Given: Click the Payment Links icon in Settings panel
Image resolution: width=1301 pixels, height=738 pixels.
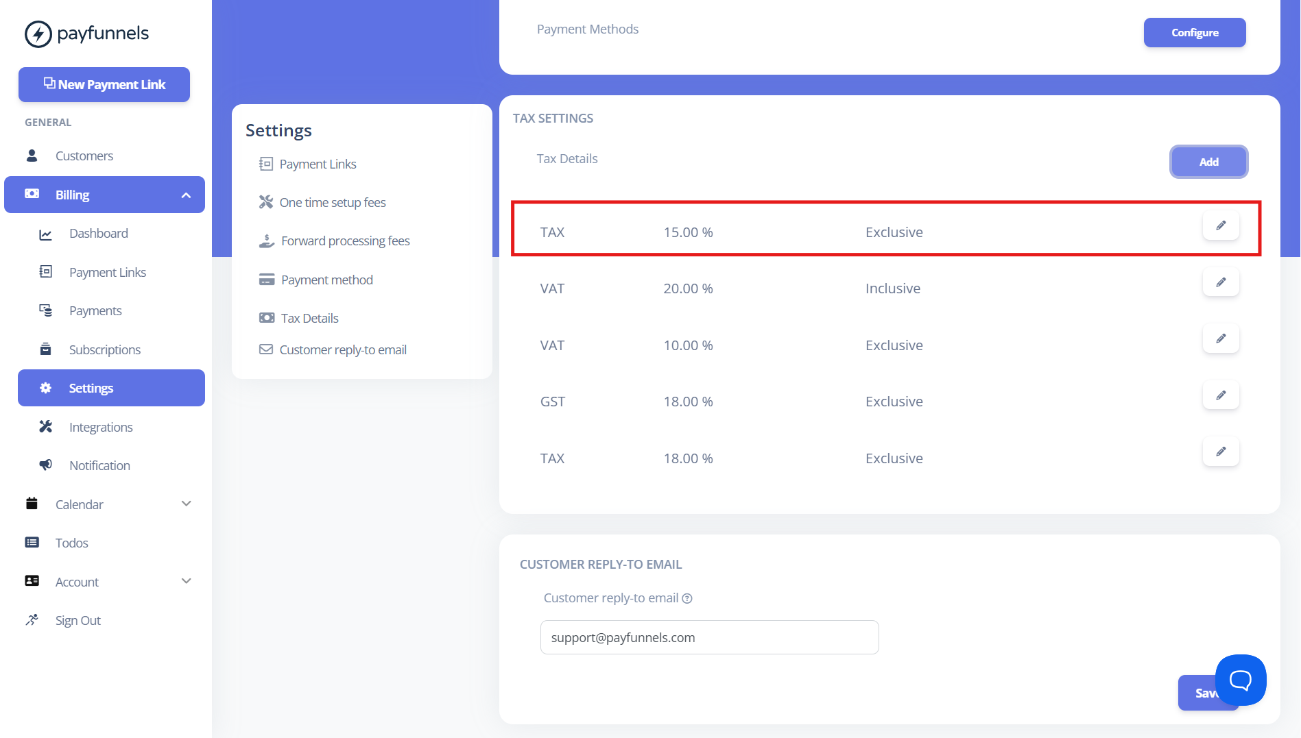Looking at the screenshot, I should tap(266, 164).
